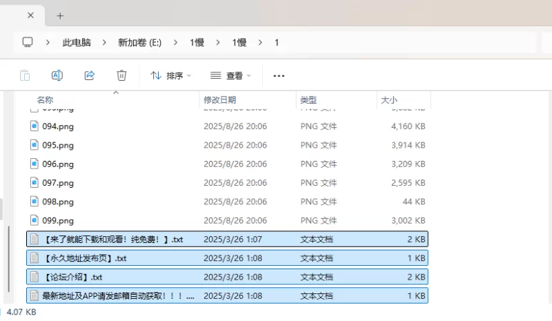Click the PC monitor icon in address bar
Image resolution: width=552 pixels, height=321 pixels.
click(28, 42)
